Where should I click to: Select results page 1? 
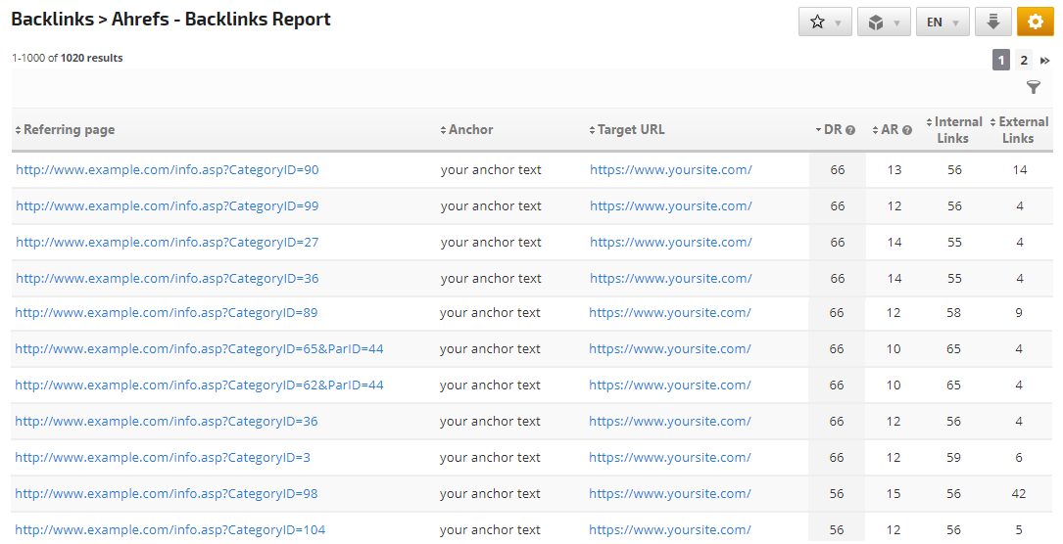tap(1000, 61)
